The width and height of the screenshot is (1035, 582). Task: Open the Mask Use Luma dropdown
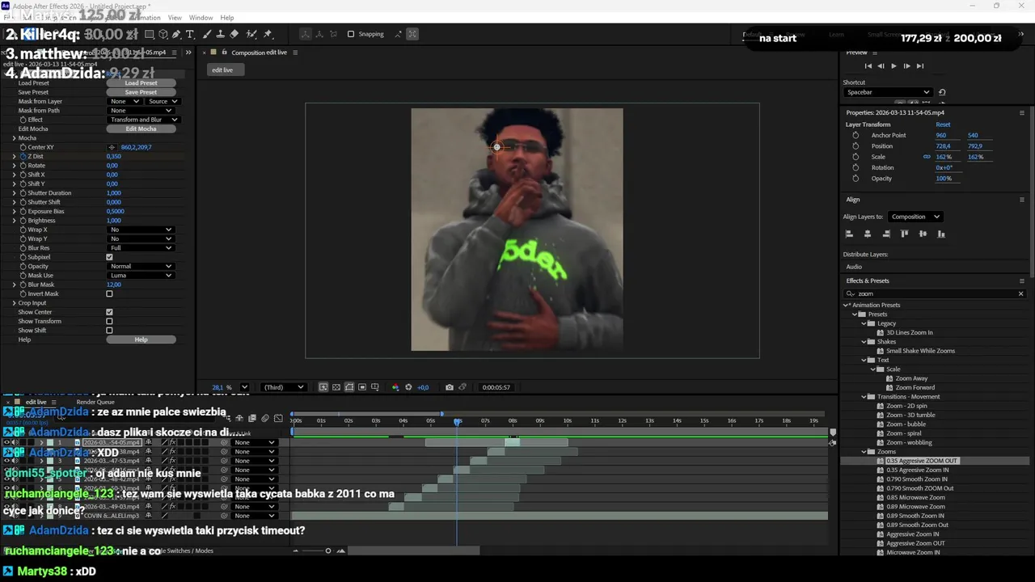coord(141,275)
